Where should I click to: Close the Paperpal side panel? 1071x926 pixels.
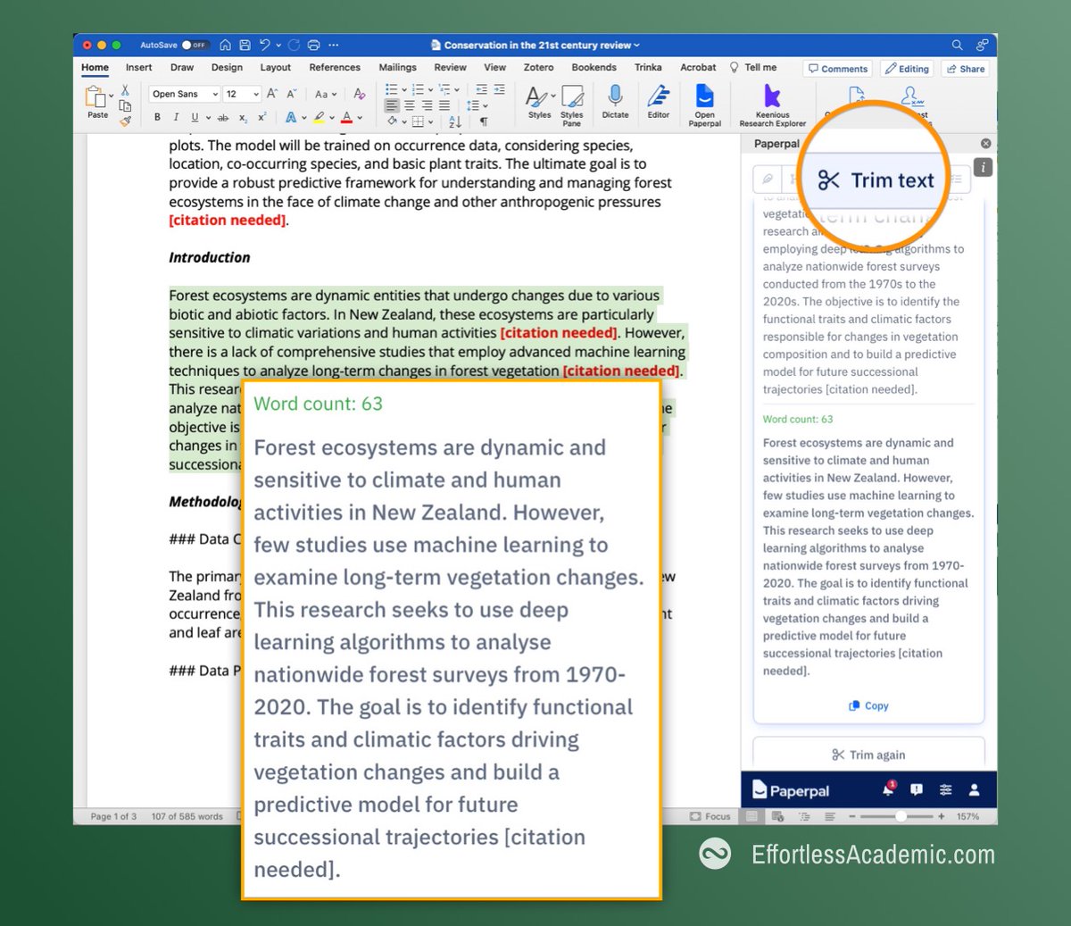(x=985, y=144)
